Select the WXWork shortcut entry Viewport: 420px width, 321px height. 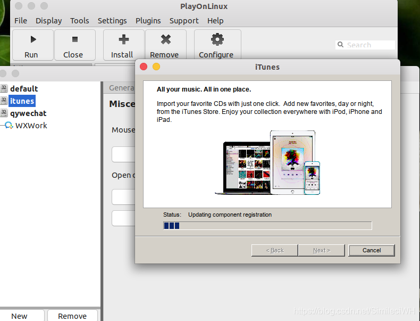tap(31, 126)
